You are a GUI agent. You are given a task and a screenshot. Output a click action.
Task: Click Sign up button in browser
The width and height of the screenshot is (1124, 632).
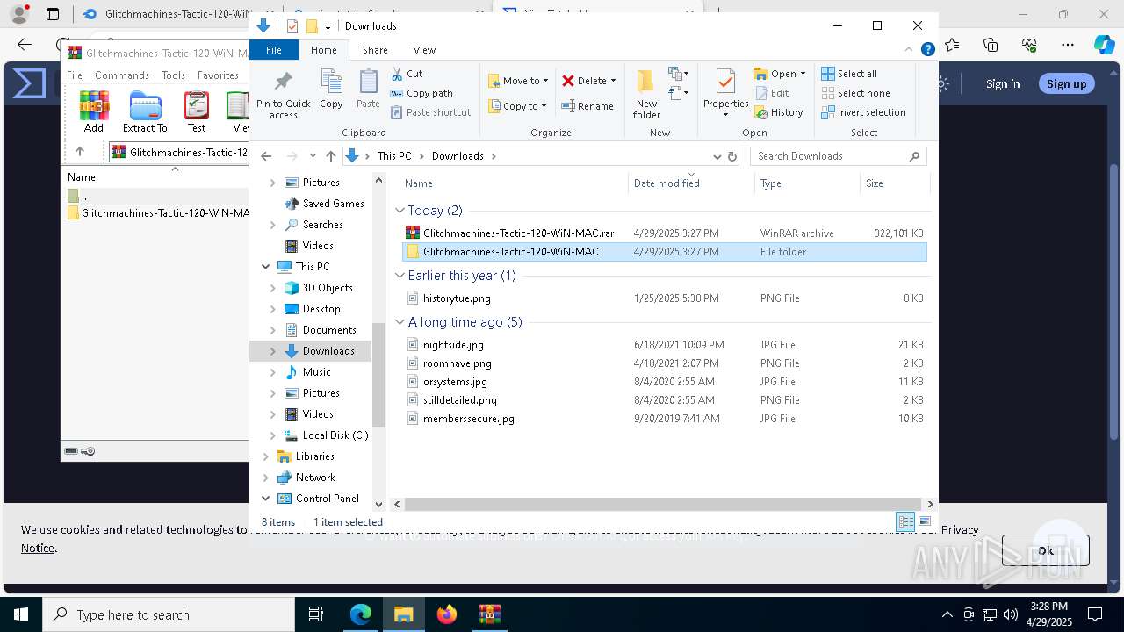click(x=1066, y=83)
